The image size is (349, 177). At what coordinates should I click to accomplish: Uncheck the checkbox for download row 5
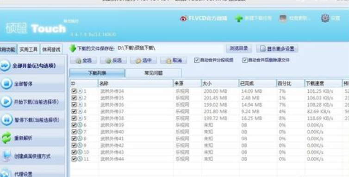74,118
